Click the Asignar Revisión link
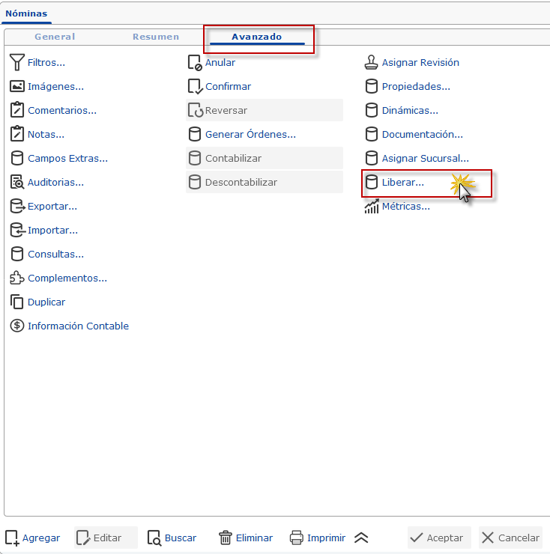 tap(420, 63)
